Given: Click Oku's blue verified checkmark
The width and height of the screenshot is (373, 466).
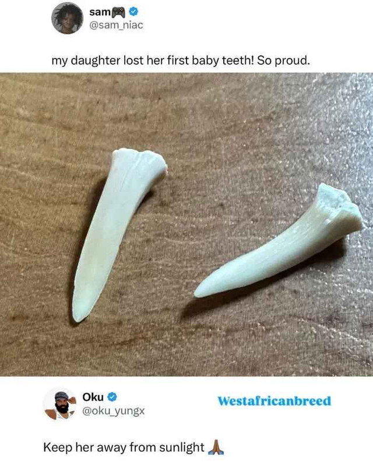Looking at the screenshot, I should click(112, 397).
